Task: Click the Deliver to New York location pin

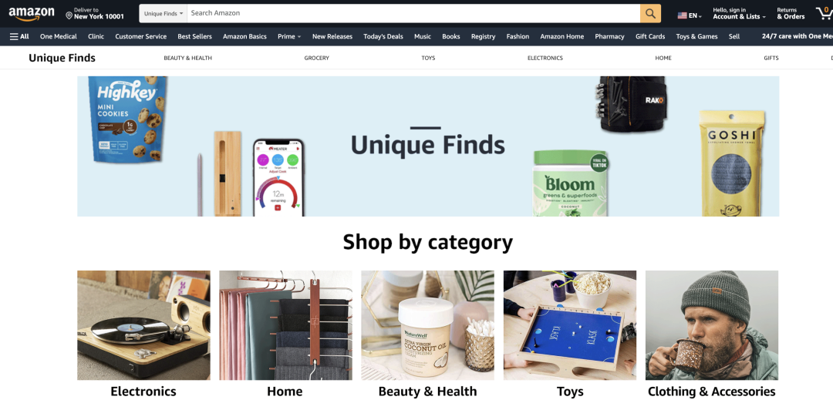Action: point(69,16)
